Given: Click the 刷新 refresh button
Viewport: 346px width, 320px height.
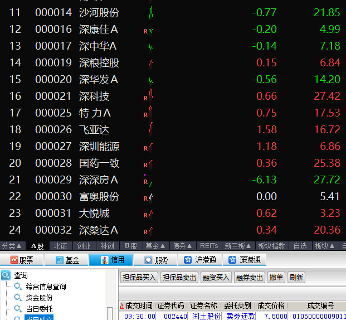Looking at the screenshot, I should (x=296, y=278).
